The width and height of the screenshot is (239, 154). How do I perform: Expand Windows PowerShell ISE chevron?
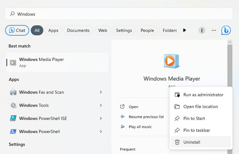[x=101, y=118]
